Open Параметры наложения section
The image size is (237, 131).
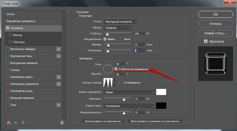pyautogui.click(x=33, y=21)
